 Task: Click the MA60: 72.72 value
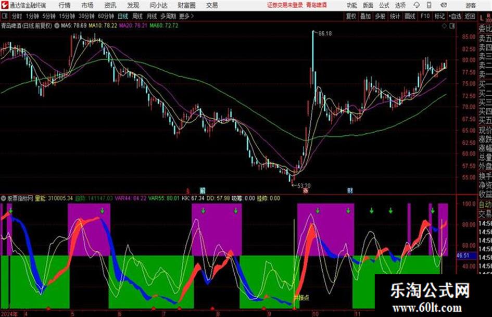[164, 26]
